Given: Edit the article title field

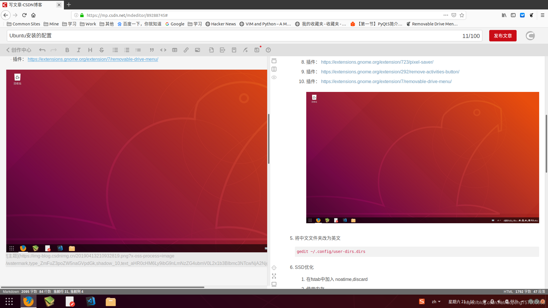Looking at the screenshot, I should click(244, 36).
